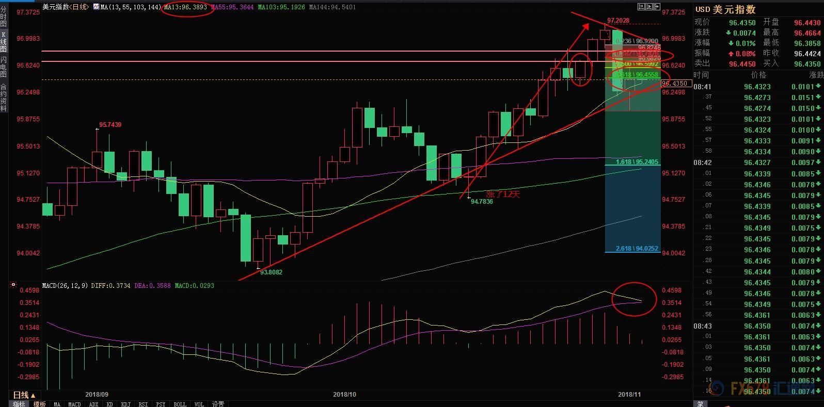Enable the KDJ indicator
The image size is (824, 407).
click(x=125, y=404)
